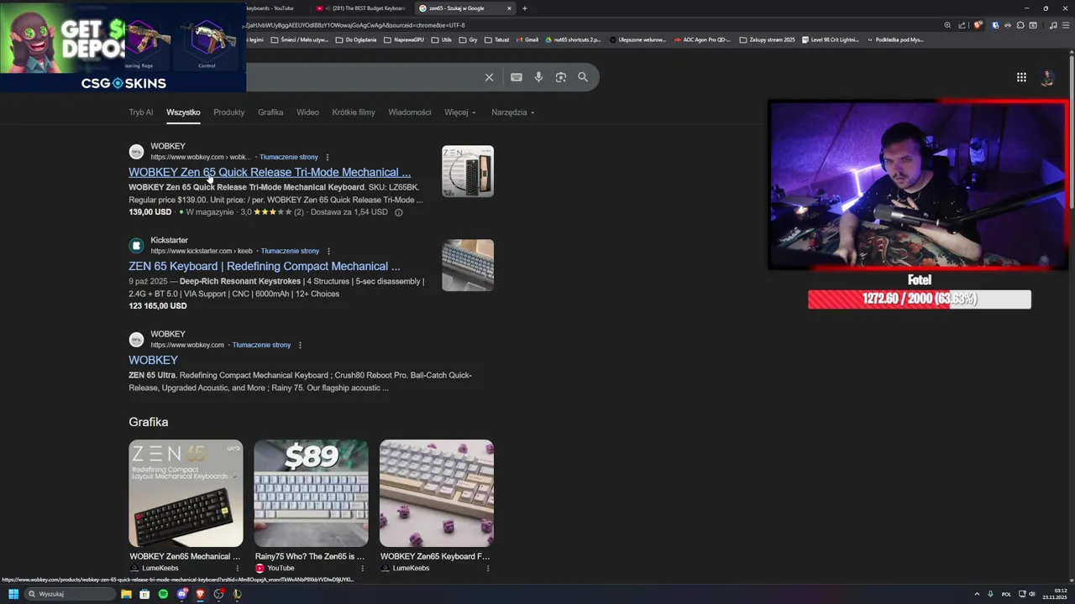Click Tłumaczenie strony for first WOBKEY result
The image size is (1075, 604).
pos(289,157)
